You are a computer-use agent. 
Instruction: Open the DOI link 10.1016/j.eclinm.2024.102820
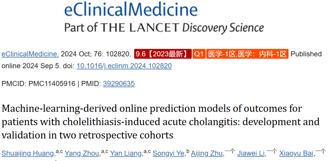pos(124,66)
